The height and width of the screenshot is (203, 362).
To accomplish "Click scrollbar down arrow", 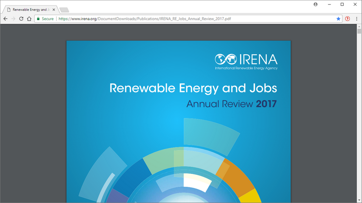I will coord(359,200).
